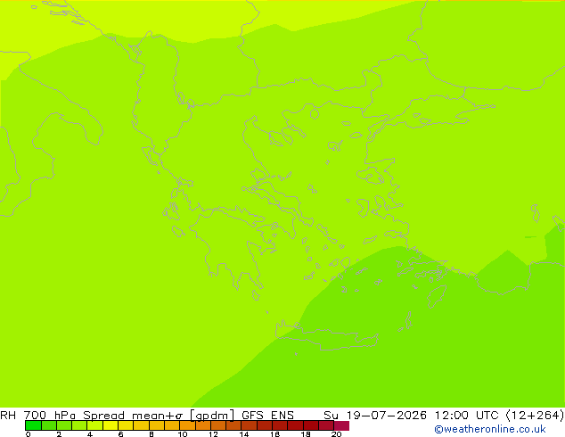
Task: Pick the crimson legend swatch at 20
Action: pyautogui.click(x=341, y=425)
